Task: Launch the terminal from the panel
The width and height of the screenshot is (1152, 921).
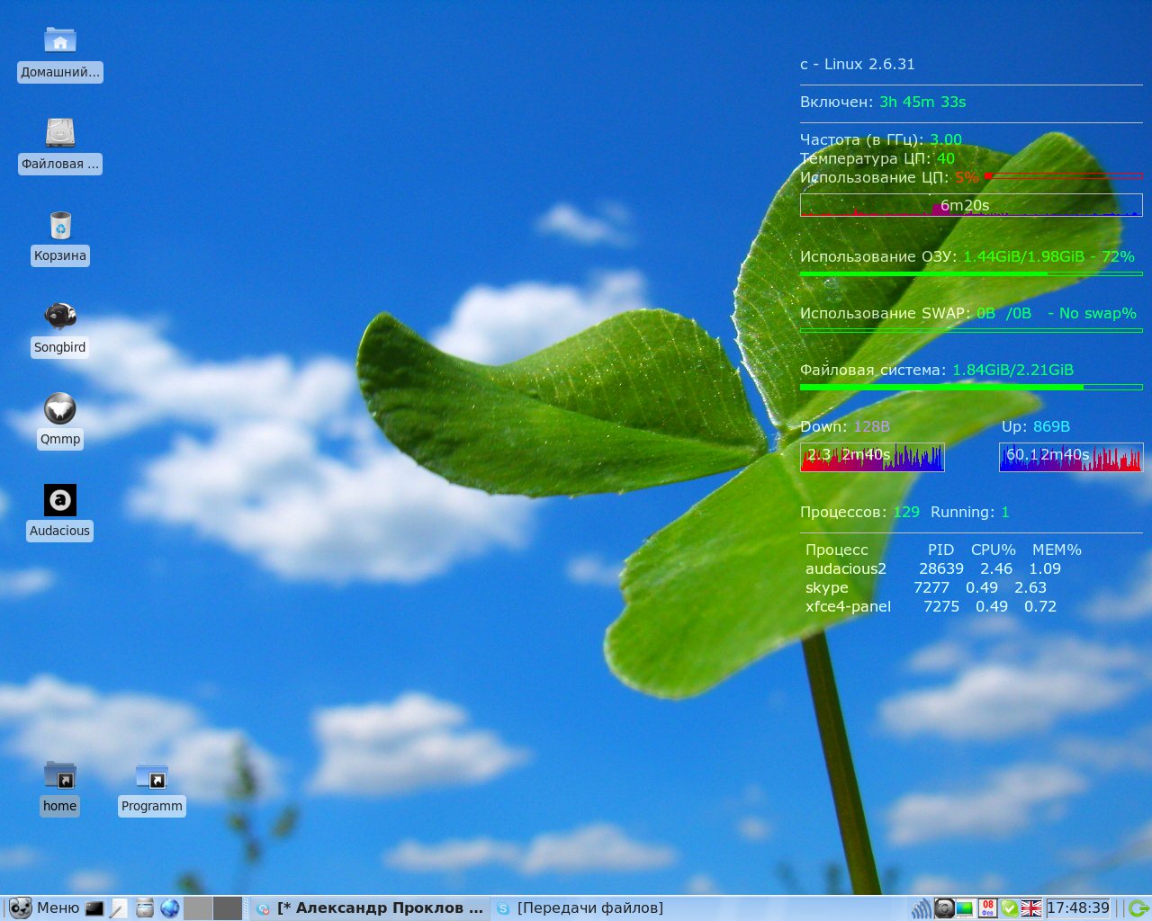Action: [94, 908]
